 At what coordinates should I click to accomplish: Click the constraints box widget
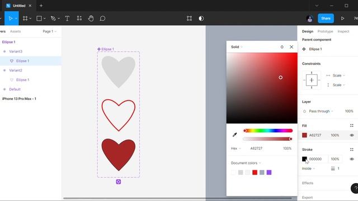tap(312, 80)
